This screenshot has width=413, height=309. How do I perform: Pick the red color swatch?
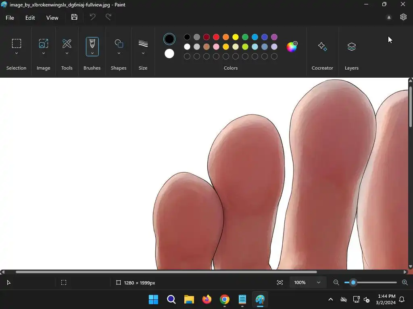click(x=216, y=37)
